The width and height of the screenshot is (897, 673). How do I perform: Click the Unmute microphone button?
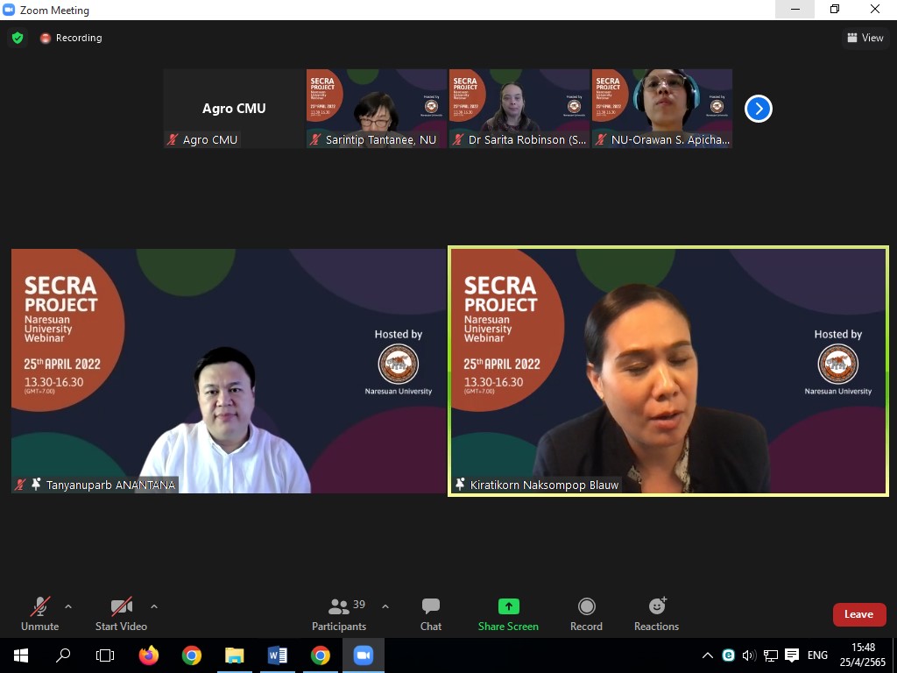[39, 614]
